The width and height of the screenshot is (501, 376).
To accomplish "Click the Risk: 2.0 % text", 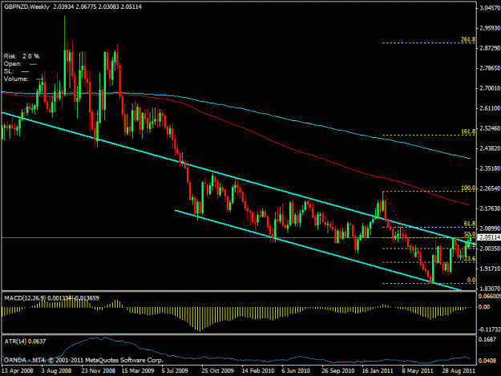I will [x=22, y=56].
